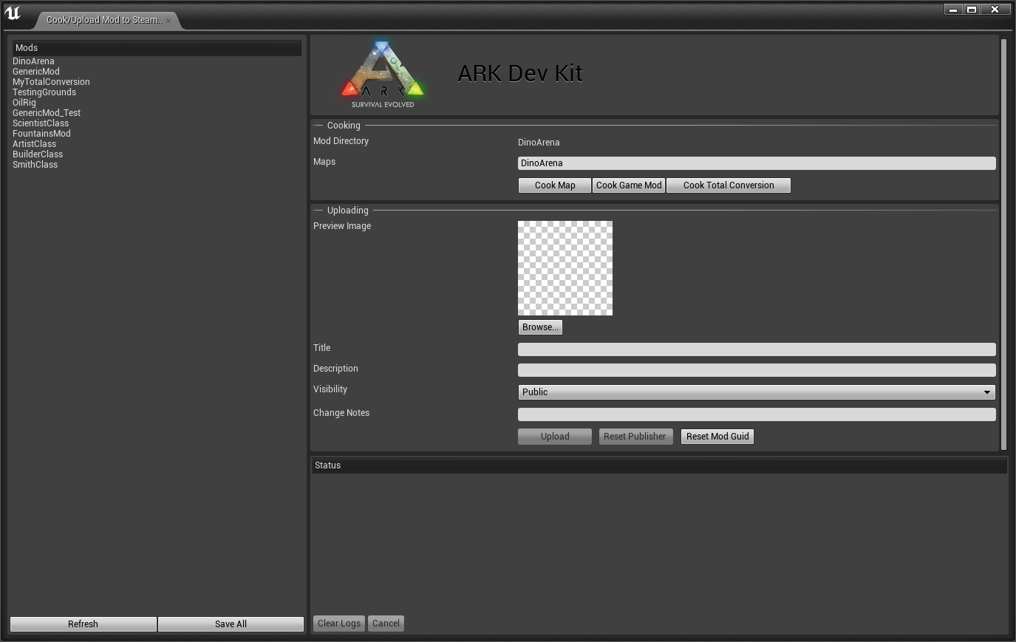
Task: Click the Refresh button
Action: point(83,624)
